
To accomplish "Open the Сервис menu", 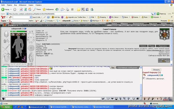I will pos(31,5).
